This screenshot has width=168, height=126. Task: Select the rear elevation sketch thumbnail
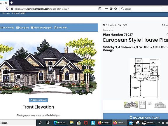(160, 105)
